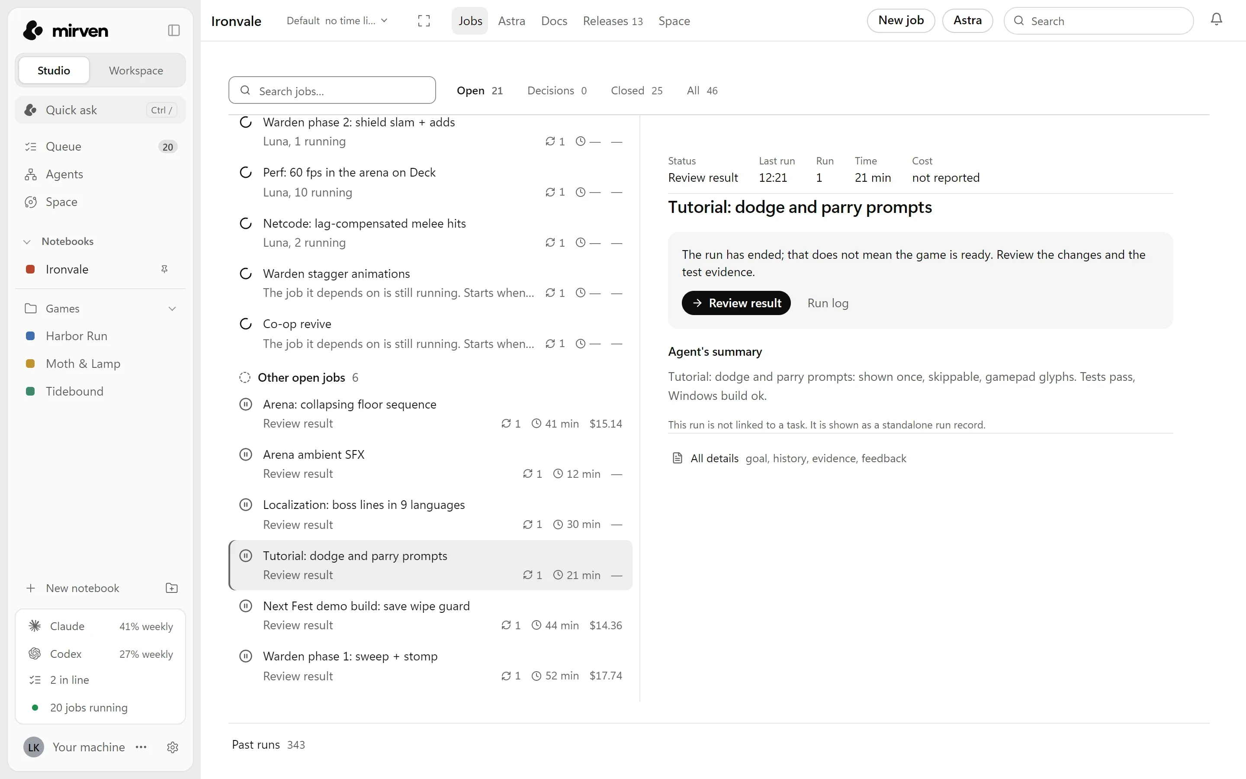The image size is (1246, 779).
Task: Click Codex usage row
Action: 100,654
